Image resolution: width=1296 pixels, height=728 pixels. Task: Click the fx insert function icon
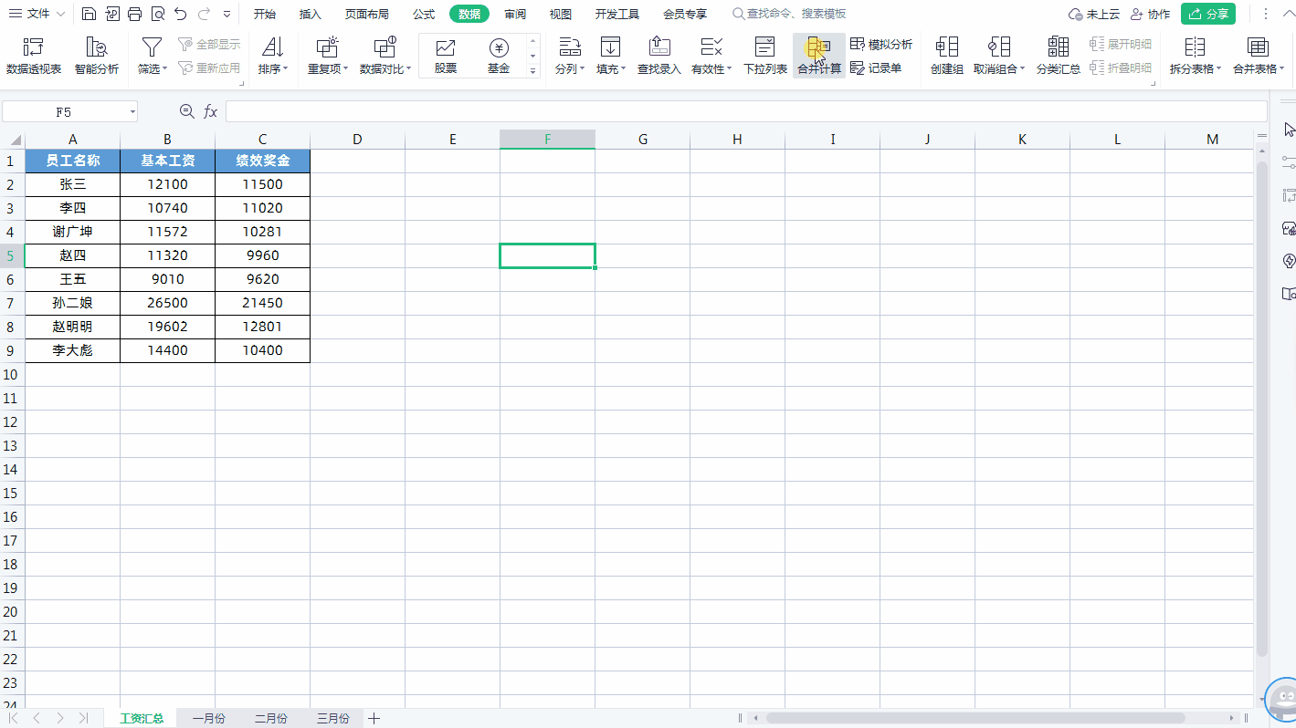tap(210, 111)
